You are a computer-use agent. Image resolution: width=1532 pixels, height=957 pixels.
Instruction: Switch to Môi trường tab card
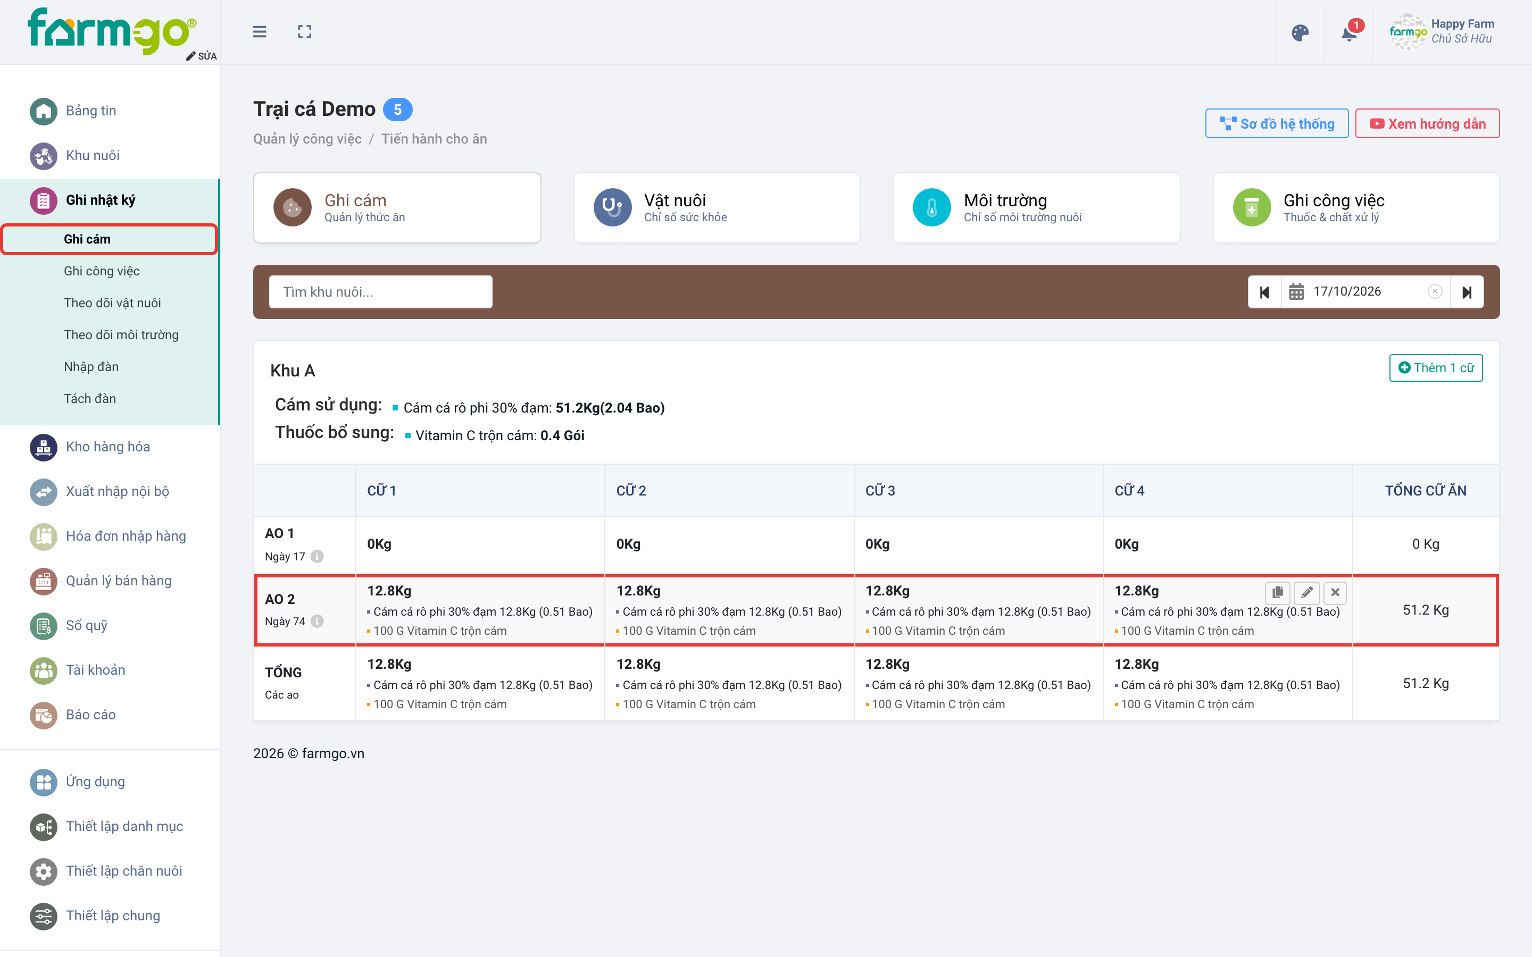point(1036,207)
